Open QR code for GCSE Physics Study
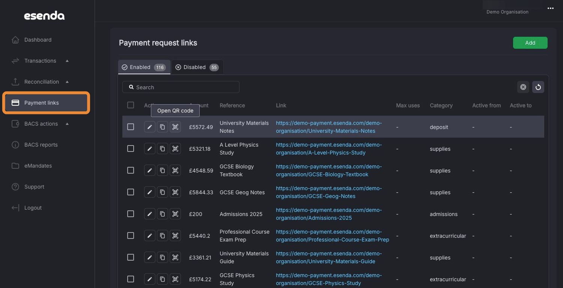 tap(175, 279)
